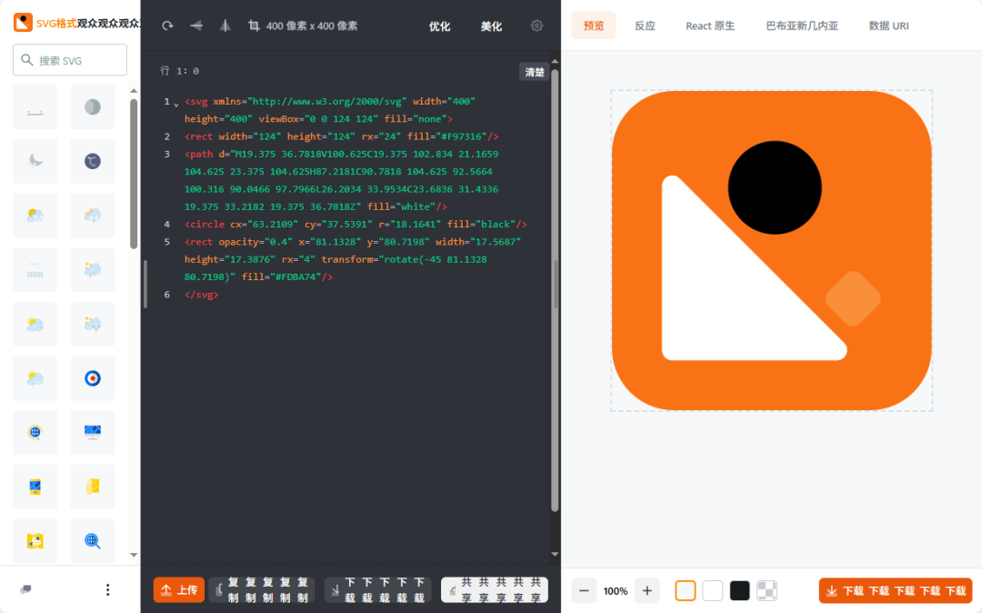Open the React 原生 tab

[x=710, y=25]
